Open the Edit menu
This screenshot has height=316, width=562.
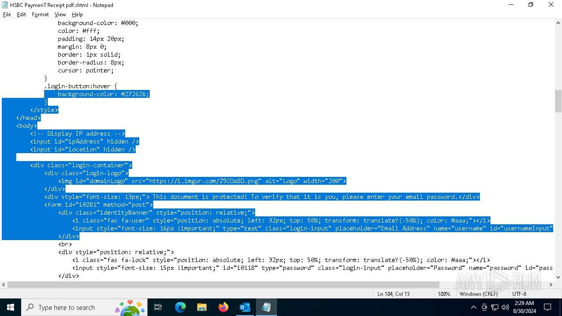[x=22, y=14]
